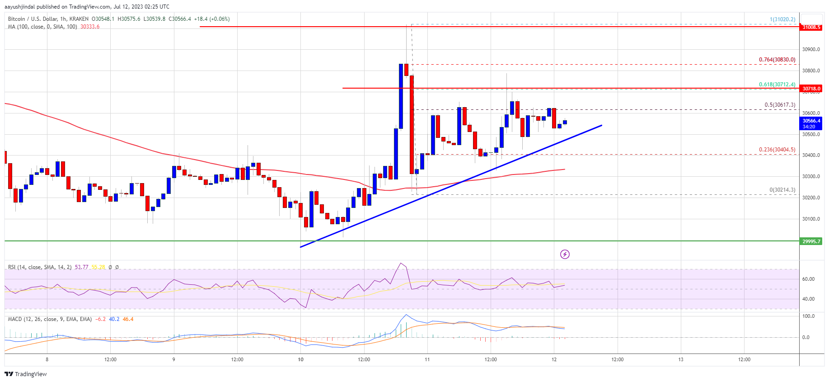Click the 30718.0 red price label
This screenshot has height=382, width=829.
(811, 89)
